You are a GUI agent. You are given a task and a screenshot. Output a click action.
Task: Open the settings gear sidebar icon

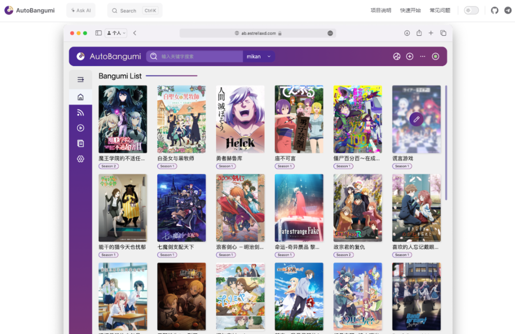coord(81,159)
